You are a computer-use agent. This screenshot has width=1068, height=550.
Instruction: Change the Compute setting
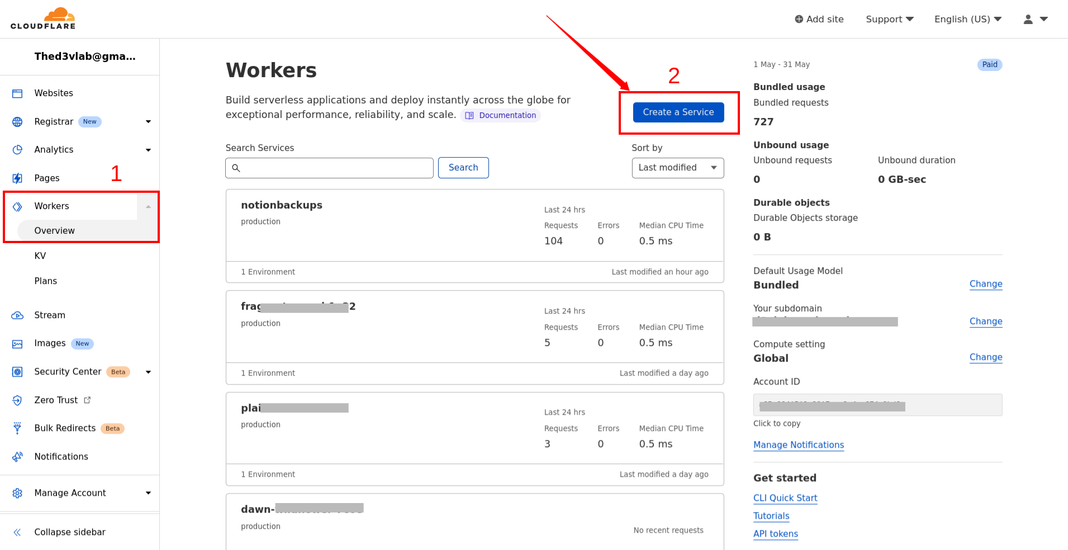986,357
